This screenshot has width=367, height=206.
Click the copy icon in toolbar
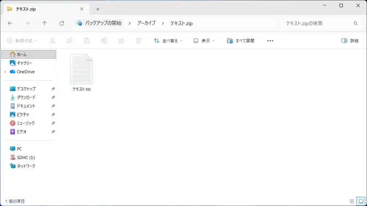click(x=69, y=41)
